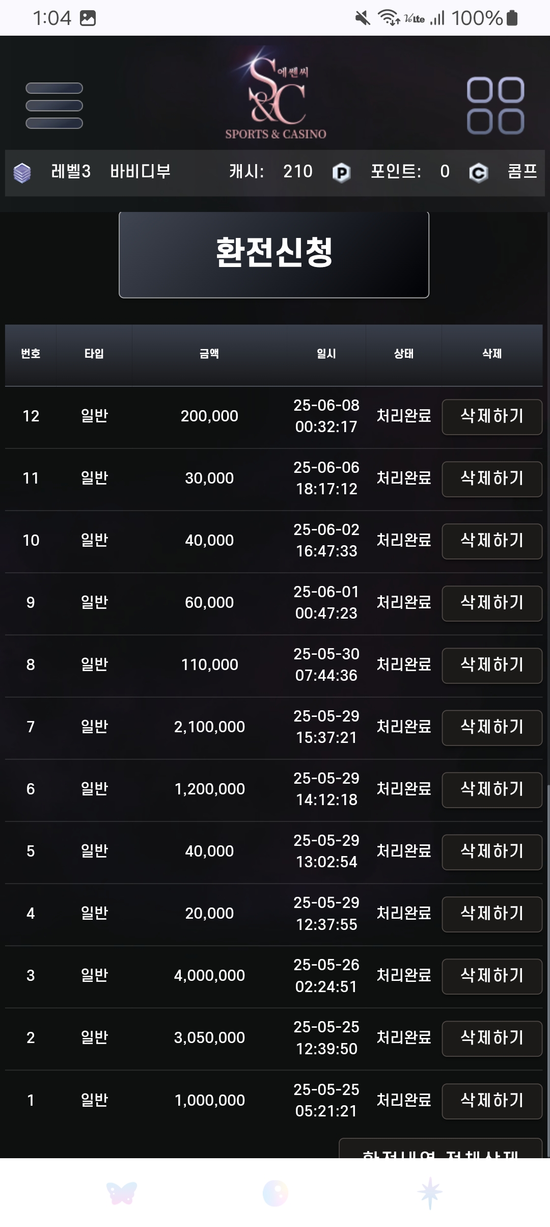Delete record 1 dated 25-05-25 05:21:21
The image size is (550, 1227).
point(492,1101)
